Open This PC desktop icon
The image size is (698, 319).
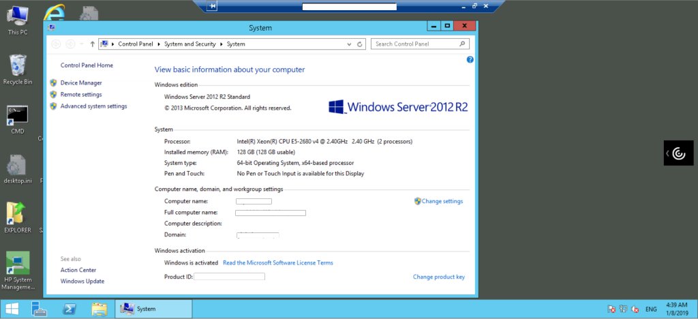17,20
